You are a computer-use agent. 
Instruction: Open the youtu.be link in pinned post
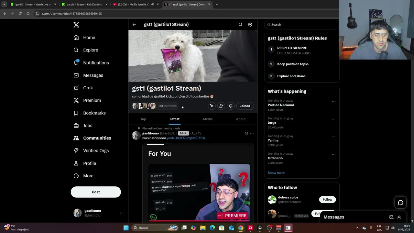[187, 138]
